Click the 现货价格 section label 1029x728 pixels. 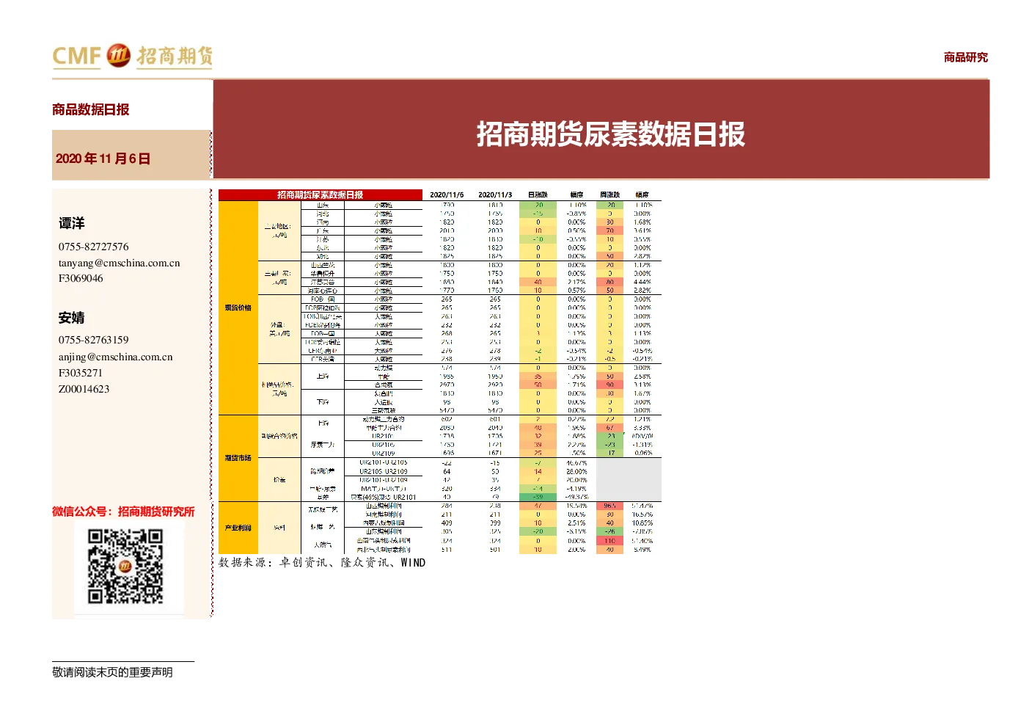tap(238, 307)
